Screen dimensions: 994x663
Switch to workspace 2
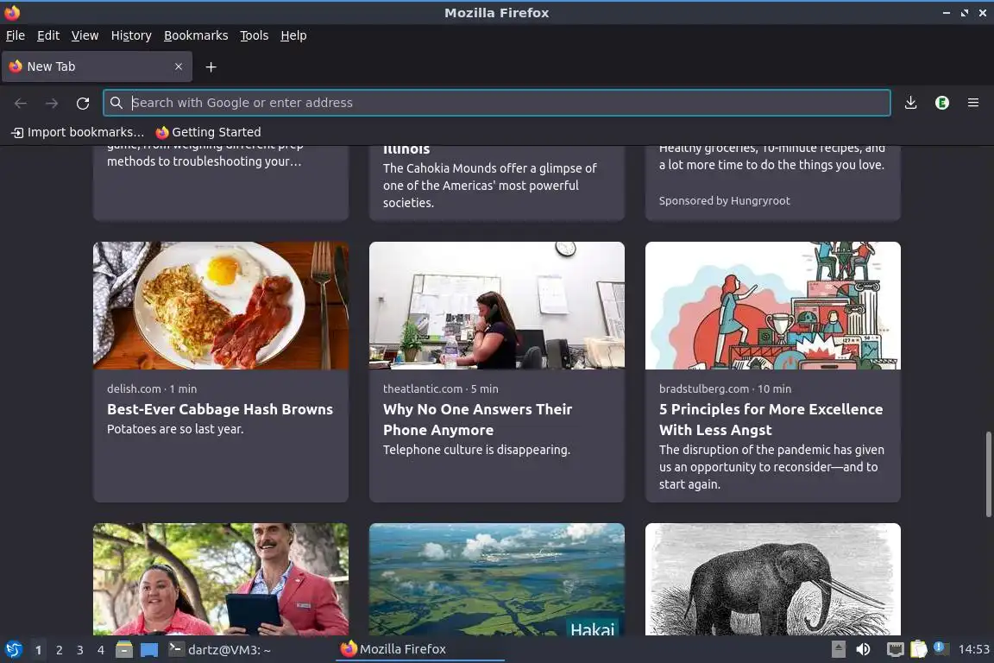[x=59, y=650]
